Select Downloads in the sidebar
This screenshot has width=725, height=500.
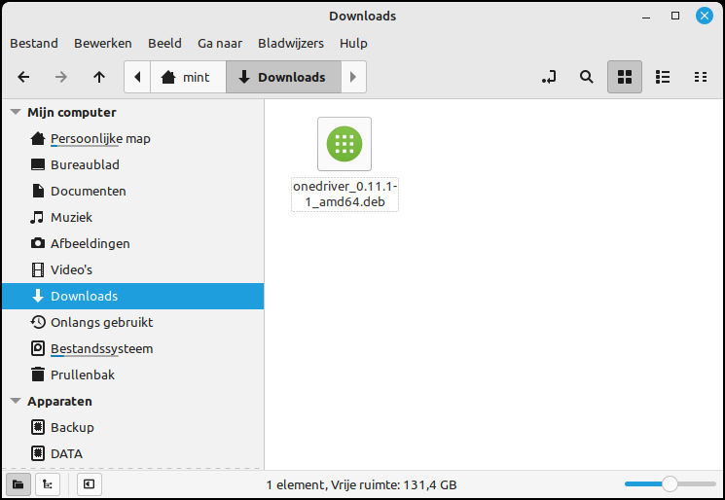coord(132,297)
